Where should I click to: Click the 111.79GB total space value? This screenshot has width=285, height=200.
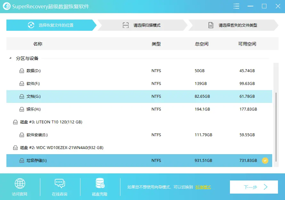coord(203,135)
